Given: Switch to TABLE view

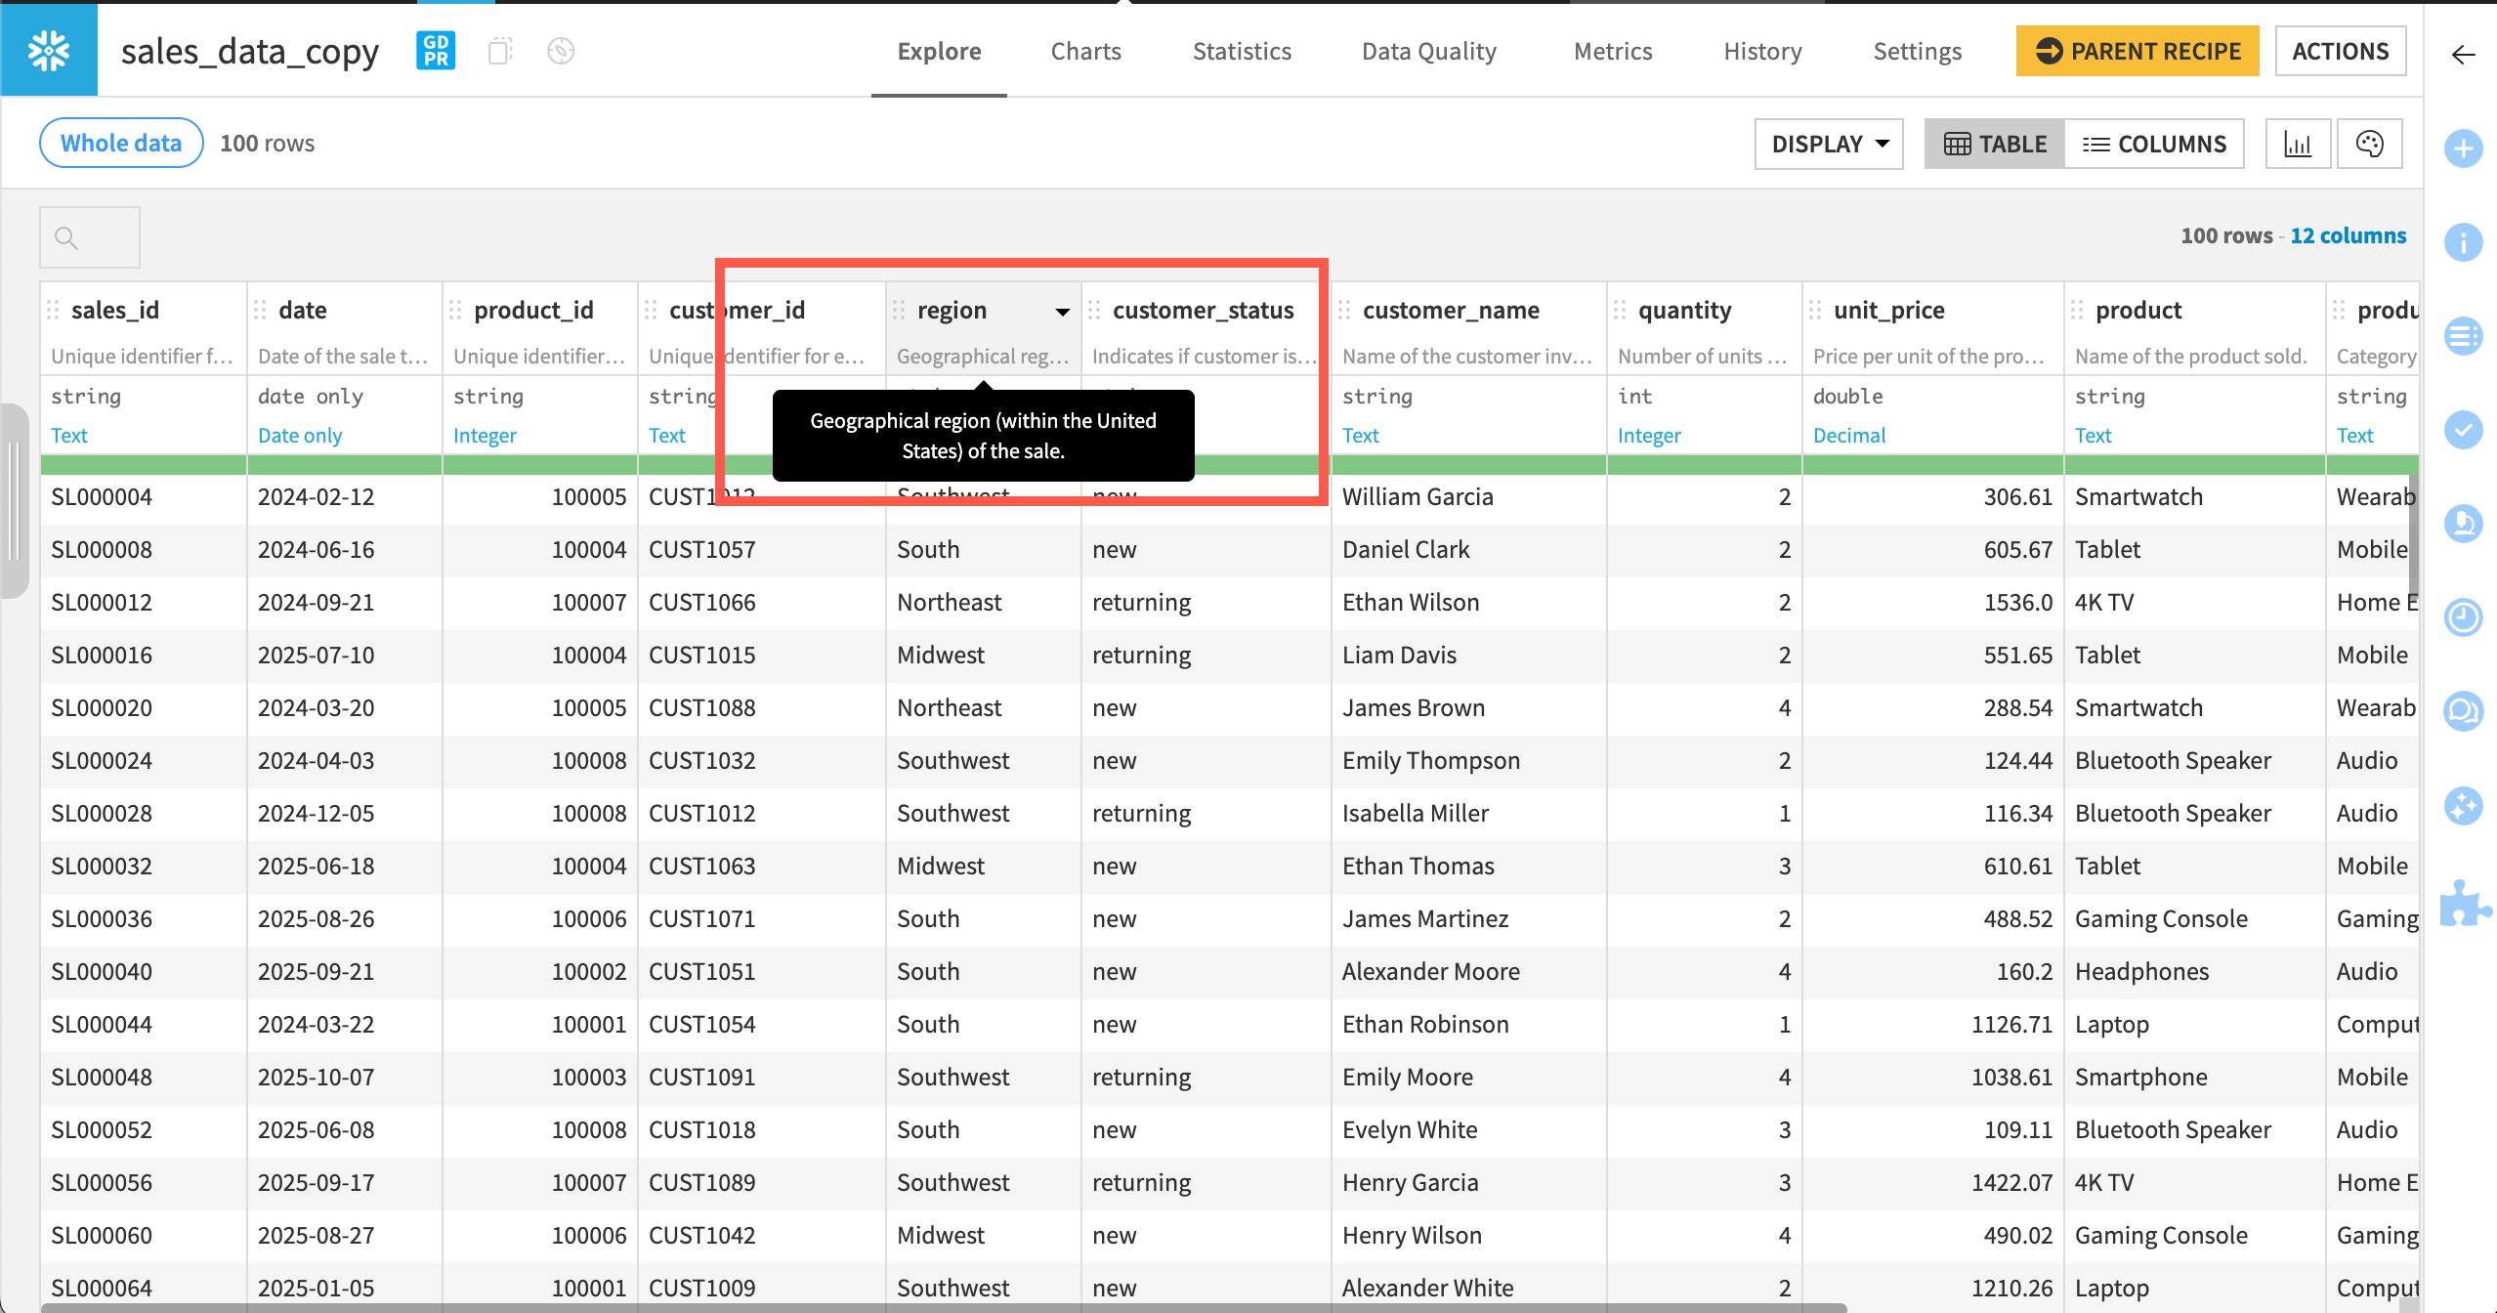Looking at the screenshot, I should click(1994, 143).
